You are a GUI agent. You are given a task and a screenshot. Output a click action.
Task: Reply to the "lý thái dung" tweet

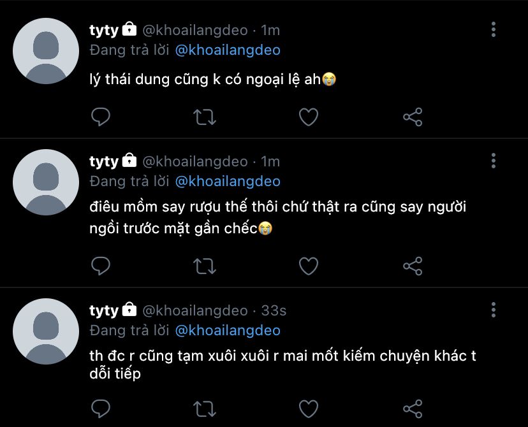click(101, 117)
